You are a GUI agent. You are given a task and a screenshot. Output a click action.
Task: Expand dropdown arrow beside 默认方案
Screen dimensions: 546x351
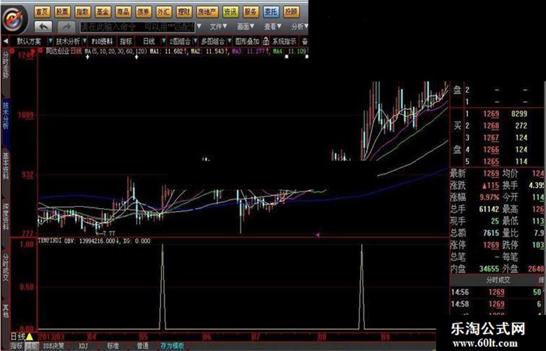click(x=50, y=41)
